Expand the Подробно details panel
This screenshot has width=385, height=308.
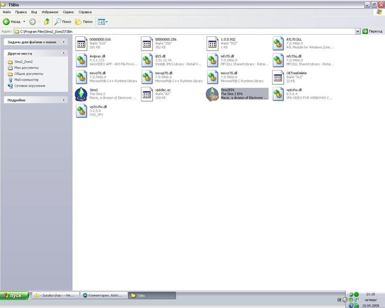point(64,100)
